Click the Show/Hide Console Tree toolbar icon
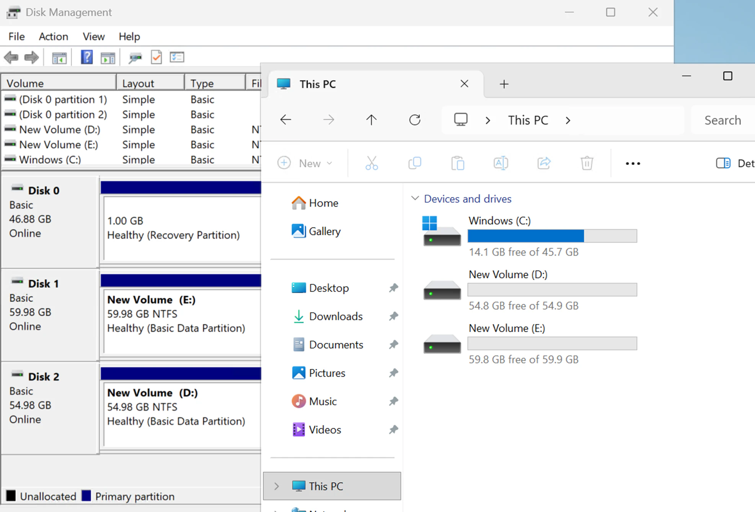Screen dimensions: 755x512 [x=59, y=58]
